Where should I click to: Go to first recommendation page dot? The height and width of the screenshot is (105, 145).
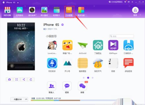coord(84,78)
